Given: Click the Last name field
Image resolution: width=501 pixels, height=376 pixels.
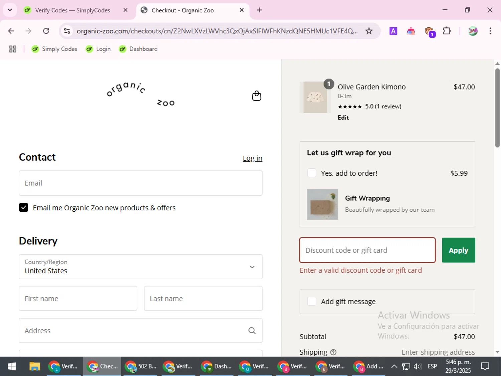Looking at the screenshot, I should (203, 299).
